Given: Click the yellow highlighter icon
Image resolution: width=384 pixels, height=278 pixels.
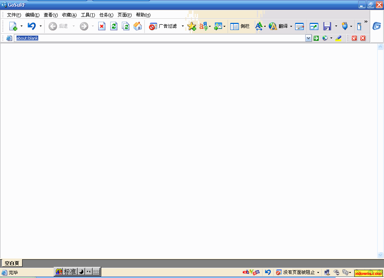Looking at the screenshot, I should tap(339, 38).
